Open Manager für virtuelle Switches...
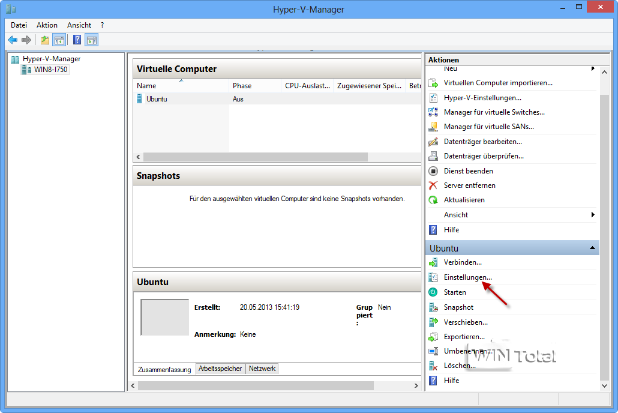Screen dimensions: 618x413 [x=494, y=112]
